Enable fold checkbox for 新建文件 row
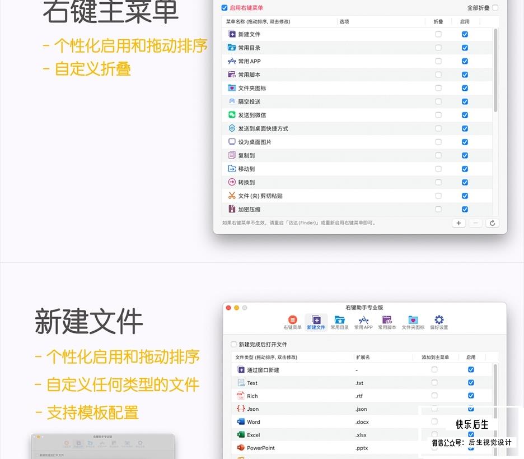The height and width of the screenshot is (459, 524). coord(438,34)
